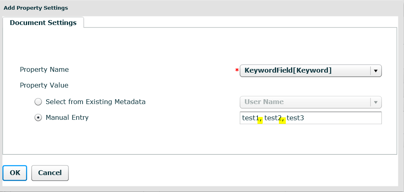Open the KeywordField[Keyword] property name combo box
This screenshot has width=404, height=192.
pyautogui.click(x=305, y=71)
